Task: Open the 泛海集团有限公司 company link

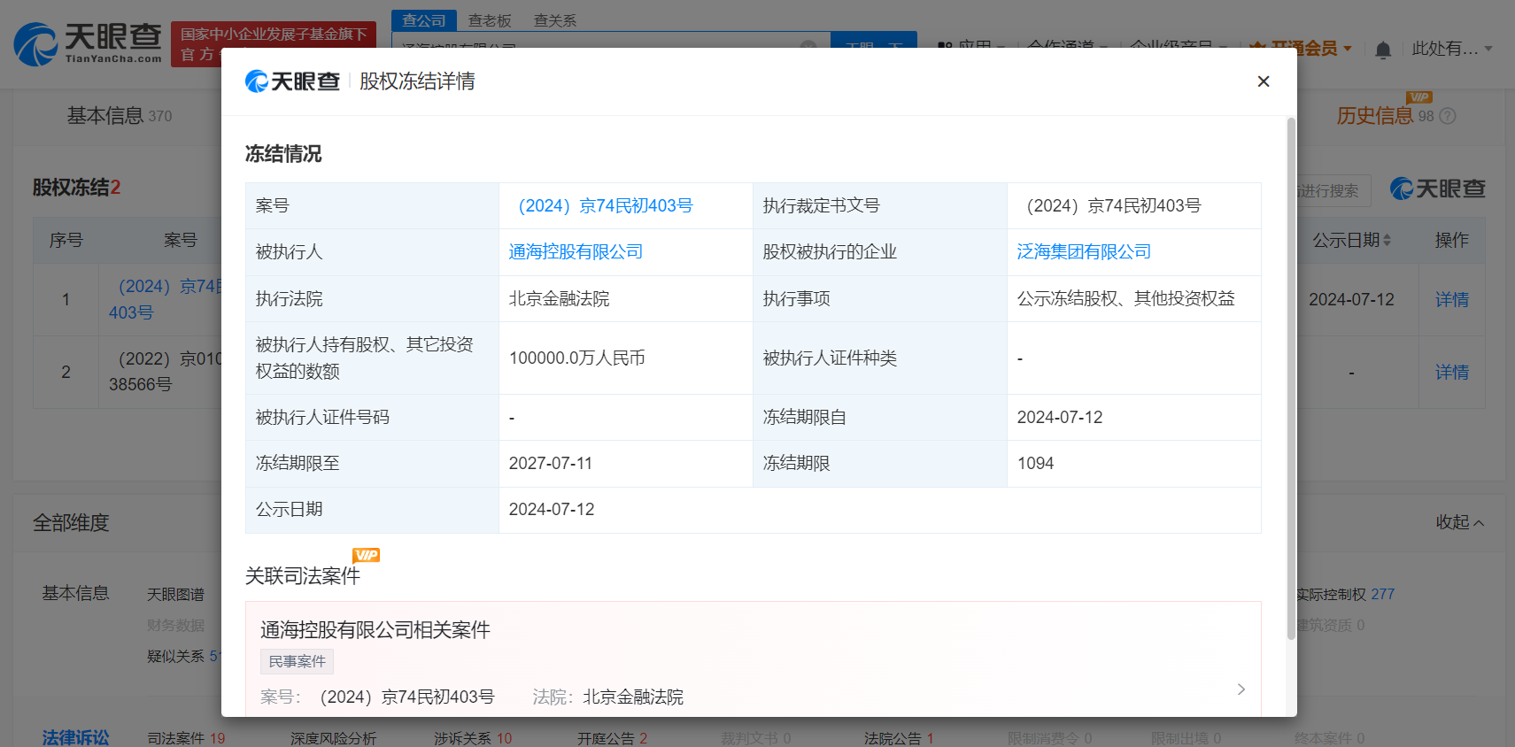Action: [1084, 251]
